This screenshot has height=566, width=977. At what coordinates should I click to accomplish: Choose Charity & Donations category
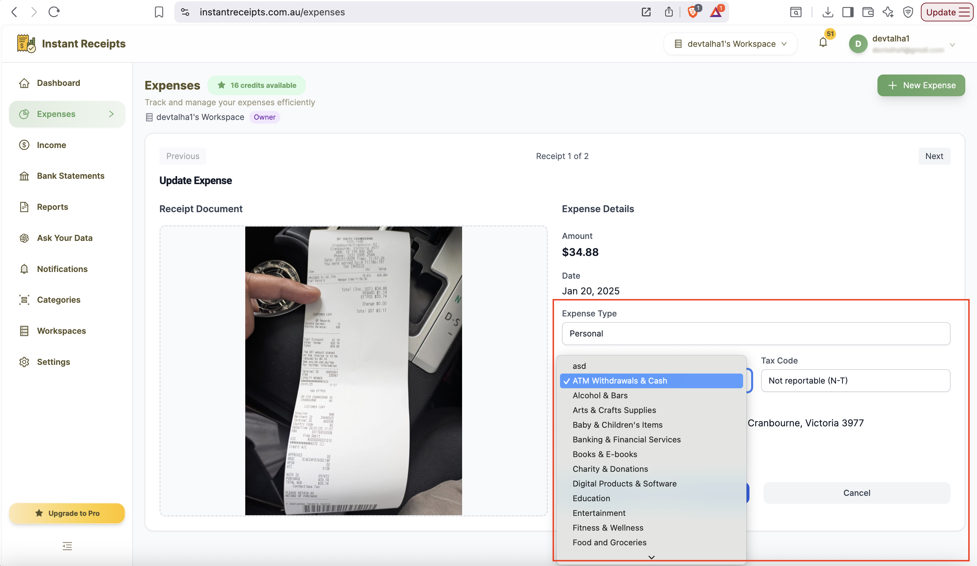[651, 469]
